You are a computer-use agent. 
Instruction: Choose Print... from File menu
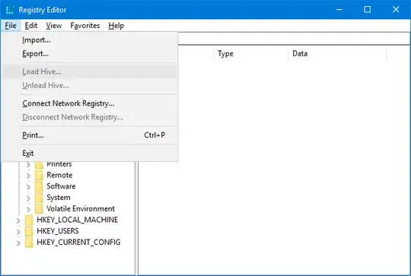(90, 135)
